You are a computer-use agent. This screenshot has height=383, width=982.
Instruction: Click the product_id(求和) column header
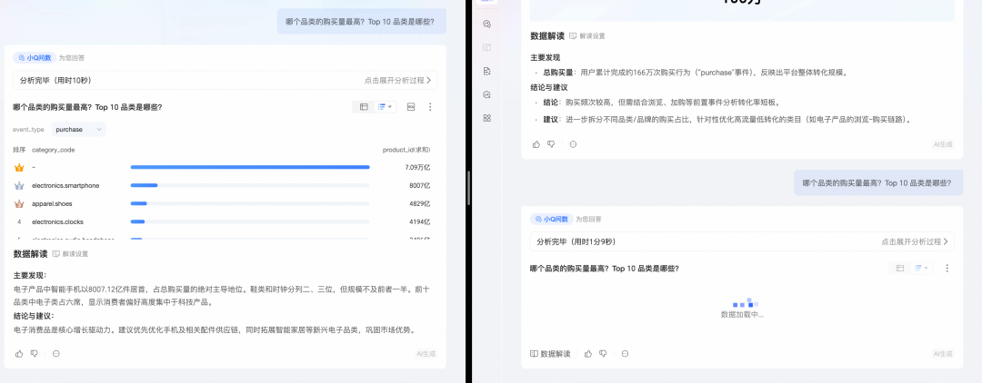[406, 150]
